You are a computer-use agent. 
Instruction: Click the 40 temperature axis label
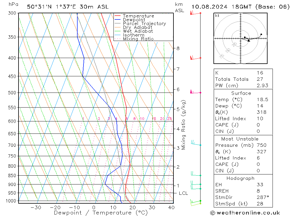(x=171, y=207)
